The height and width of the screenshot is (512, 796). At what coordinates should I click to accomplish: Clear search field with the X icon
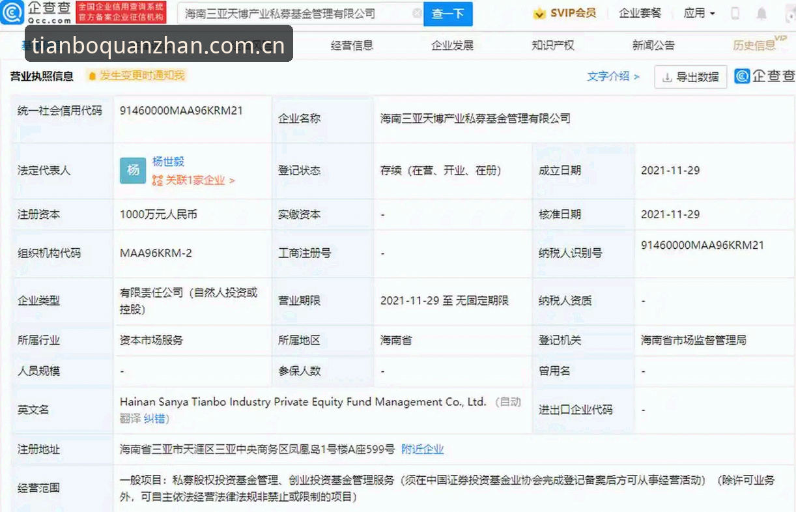[417, 13]
